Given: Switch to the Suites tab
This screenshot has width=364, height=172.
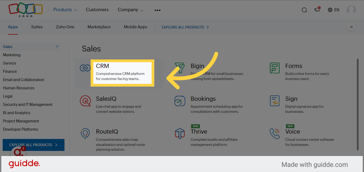Looking at the screenshot, I should pyautogui.click(x=37, y=27).
